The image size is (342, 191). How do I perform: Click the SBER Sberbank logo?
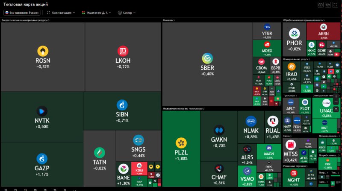tap(207, 58)
